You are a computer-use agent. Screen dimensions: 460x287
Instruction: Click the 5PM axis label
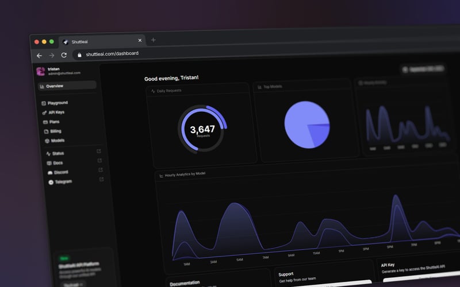click(390, 247)
